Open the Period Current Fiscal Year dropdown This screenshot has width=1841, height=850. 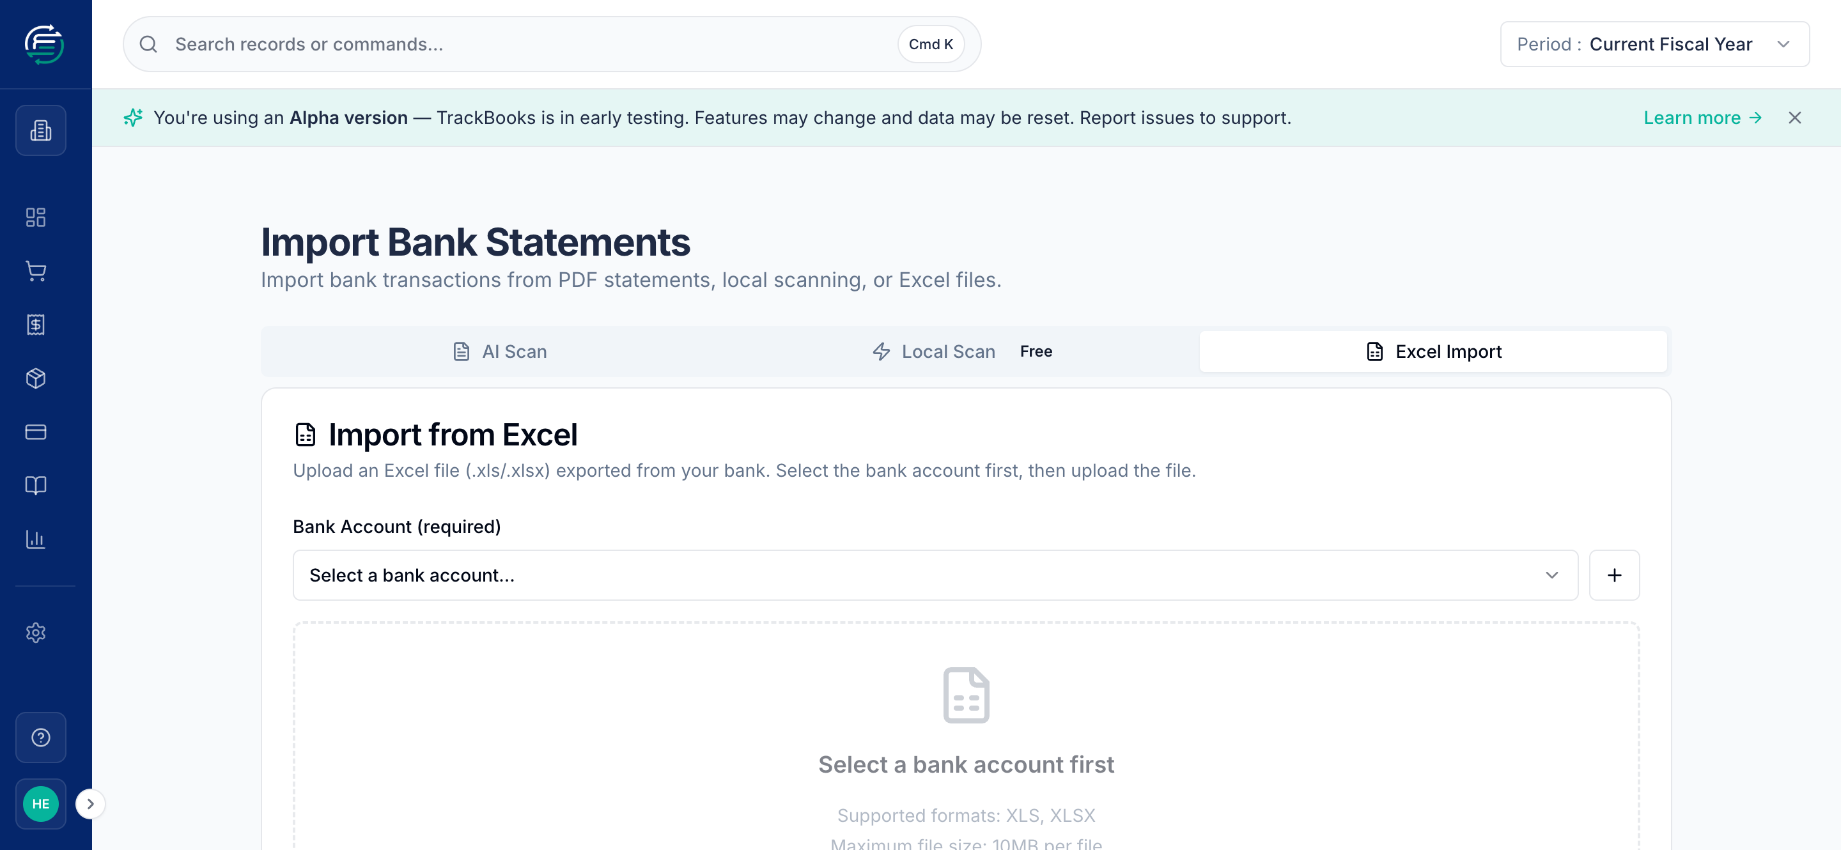click(x=1654, y=44)
